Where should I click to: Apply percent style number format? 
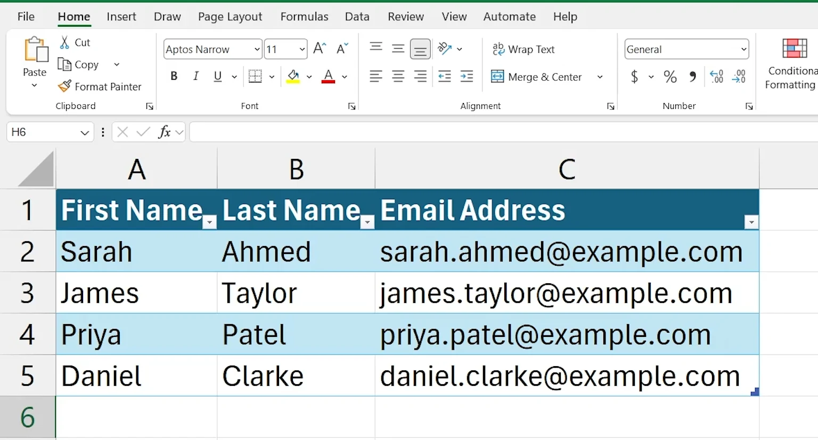click(670, 77)
